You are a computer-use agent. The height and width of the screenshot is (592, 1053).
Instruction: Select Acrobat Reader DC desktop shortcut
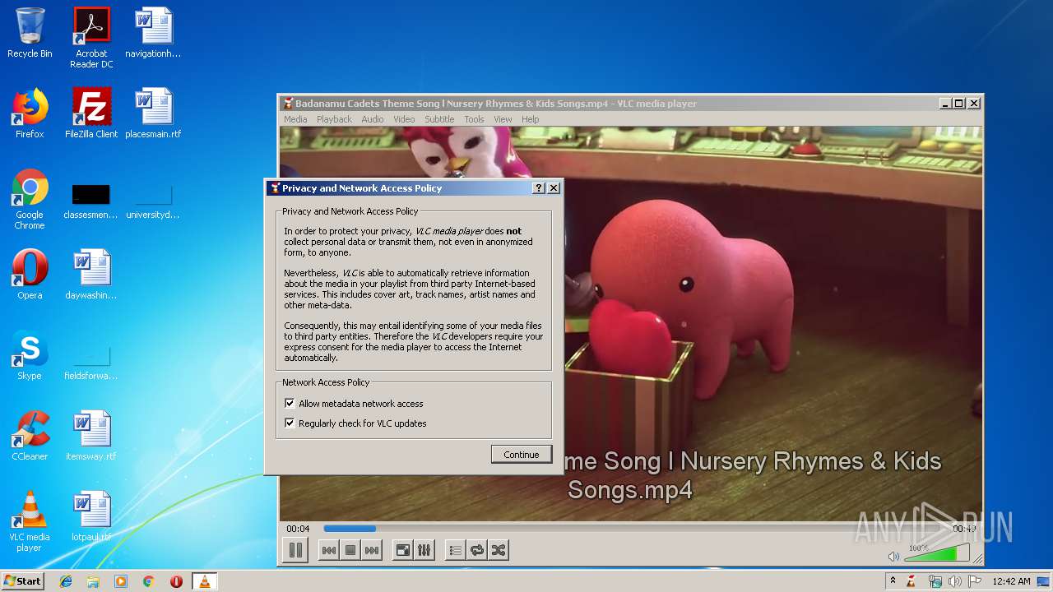91,37
